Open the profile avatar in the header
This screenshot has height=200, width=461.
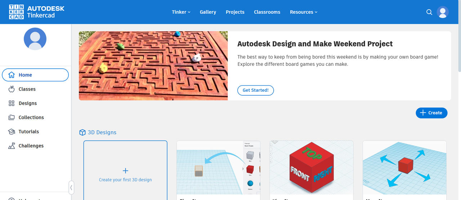coord(443,12)
